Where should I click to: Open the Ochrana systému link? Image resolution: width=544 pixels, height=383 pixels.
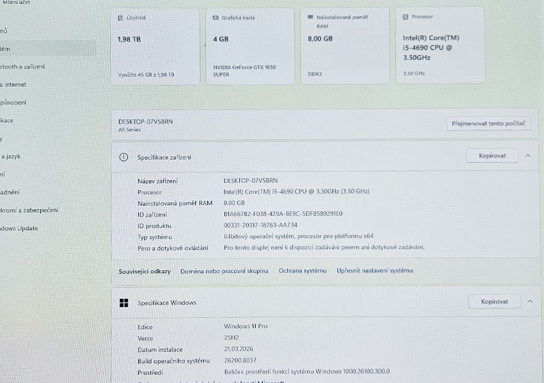(303, 271)
